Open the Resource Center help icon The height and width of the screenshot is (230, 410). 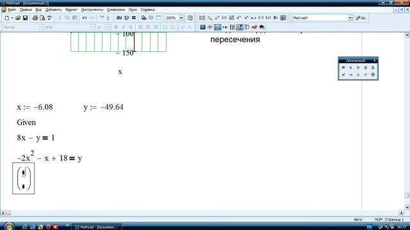click(190, 18)
